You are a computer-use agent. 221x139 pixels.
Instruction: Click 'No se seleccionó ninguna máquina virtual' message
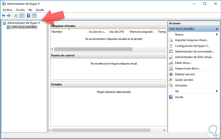tap(114, 64)
